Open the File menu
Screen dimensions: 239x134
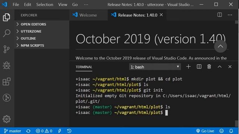(x=16, y=4)
